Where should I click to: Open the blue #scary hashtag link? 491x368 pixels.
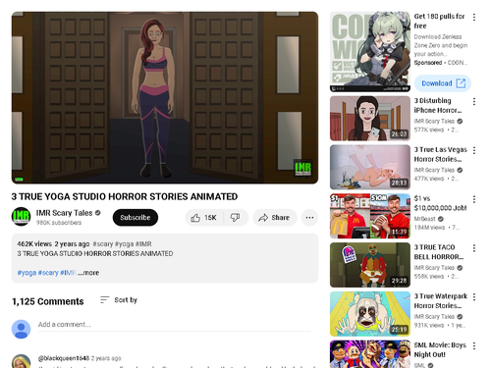coord(48,273)
